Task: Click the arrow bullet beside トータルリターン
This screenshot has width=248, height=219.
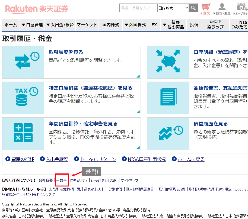Action: 77,159
